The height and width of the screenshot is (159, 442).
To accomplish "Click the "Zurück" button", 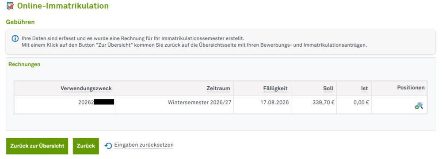I will click(x=86, y=146).
